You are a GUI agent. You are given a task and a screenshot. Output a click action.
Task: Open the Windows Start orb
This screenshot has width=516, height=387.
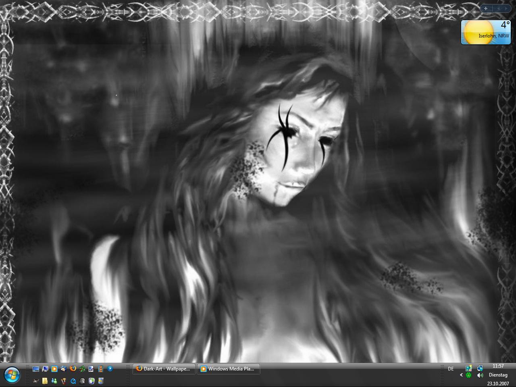tap(12, 375)
